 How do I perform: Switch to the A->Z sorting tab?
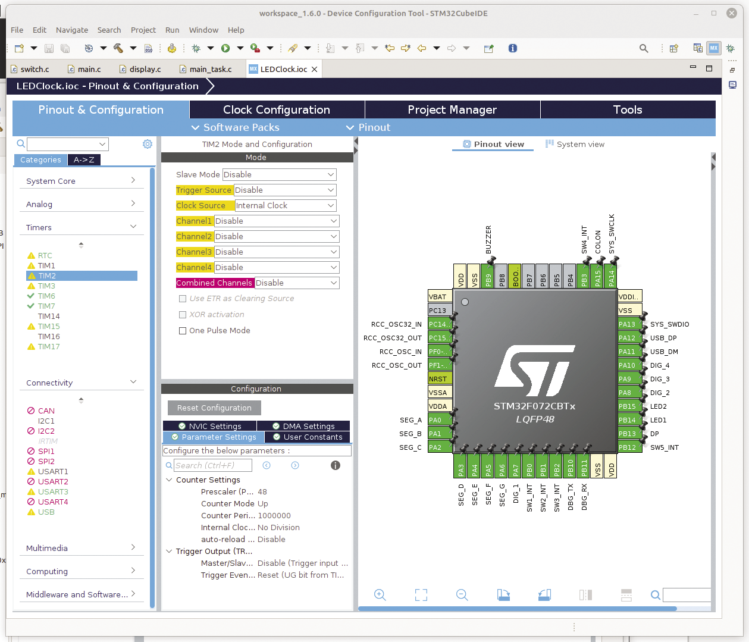click(x=84, y=159)
